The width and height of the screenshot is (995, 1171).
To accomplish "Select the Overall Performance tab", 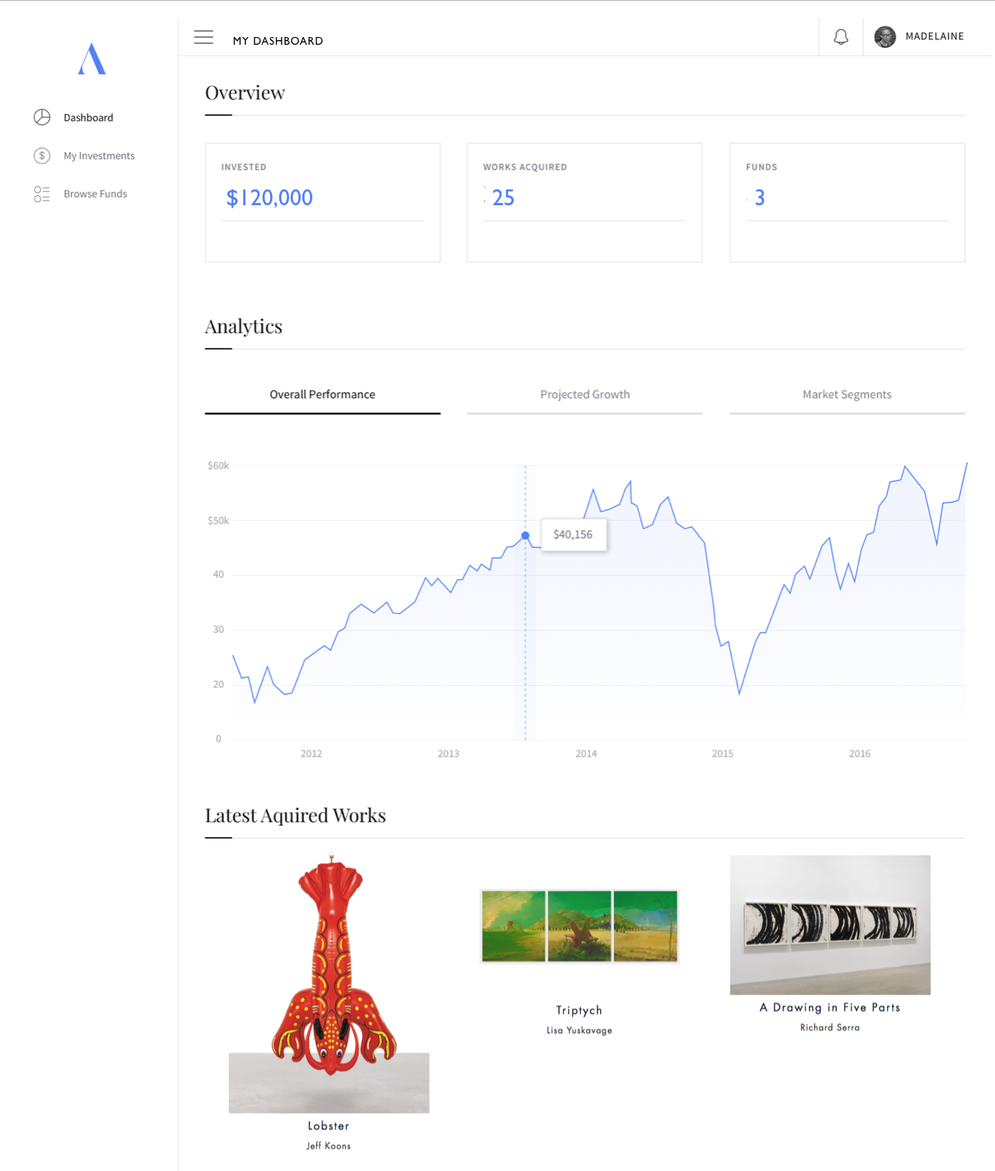I will [x=322, y=394].
